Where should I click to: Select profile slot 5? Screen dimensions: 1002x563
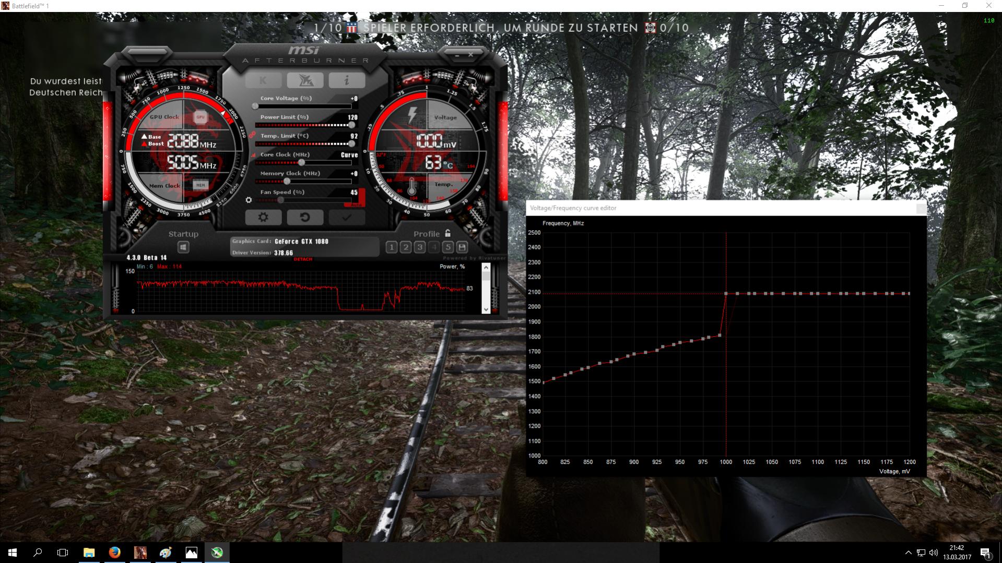(448, 247)
